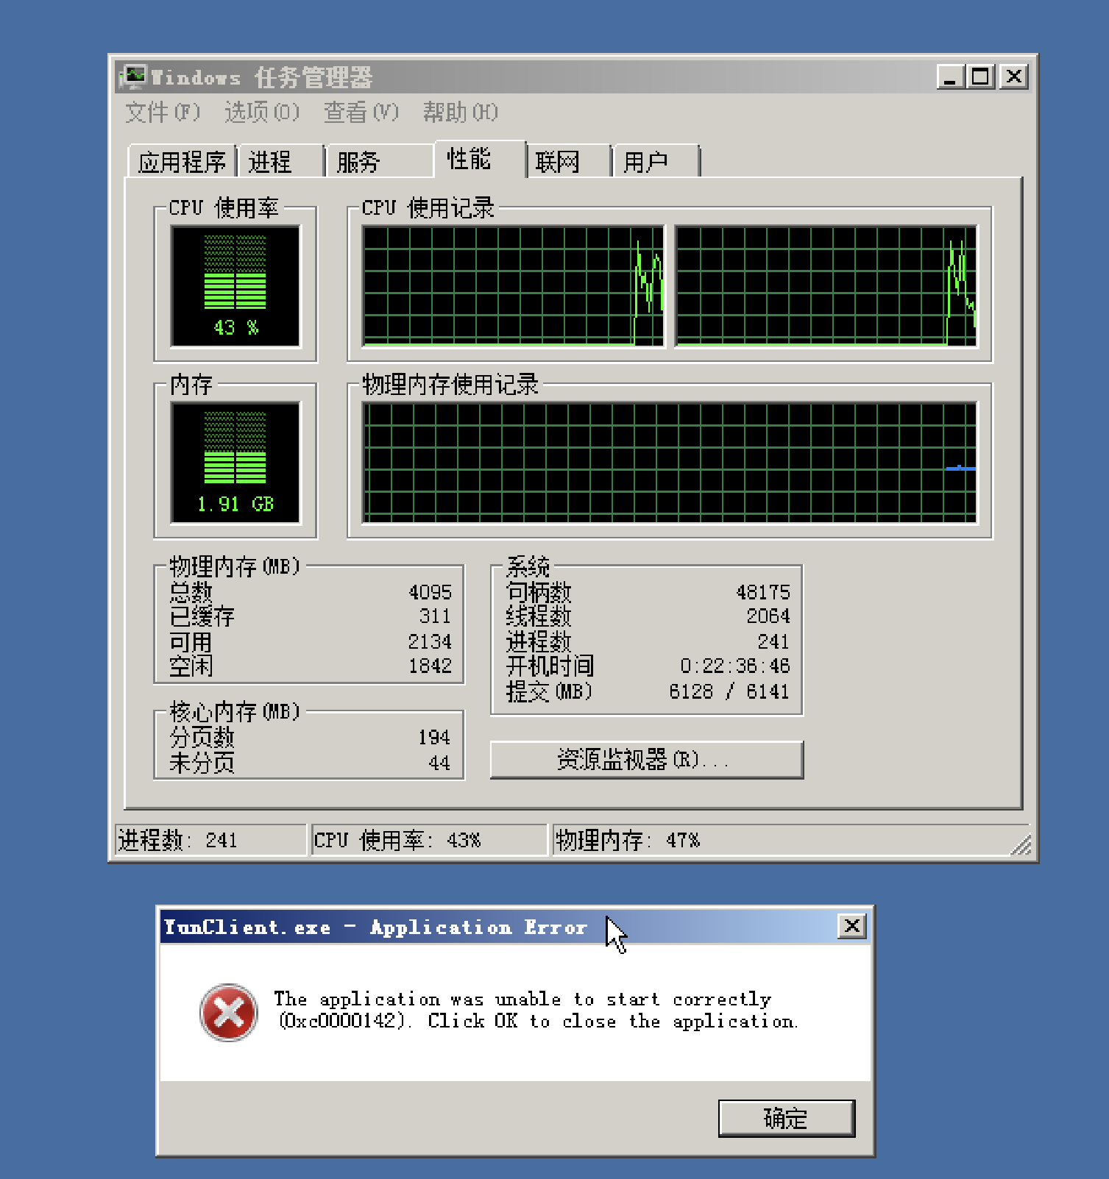
Task: Click 确定 in the Application Error dialog
Action: (787, 1119)
